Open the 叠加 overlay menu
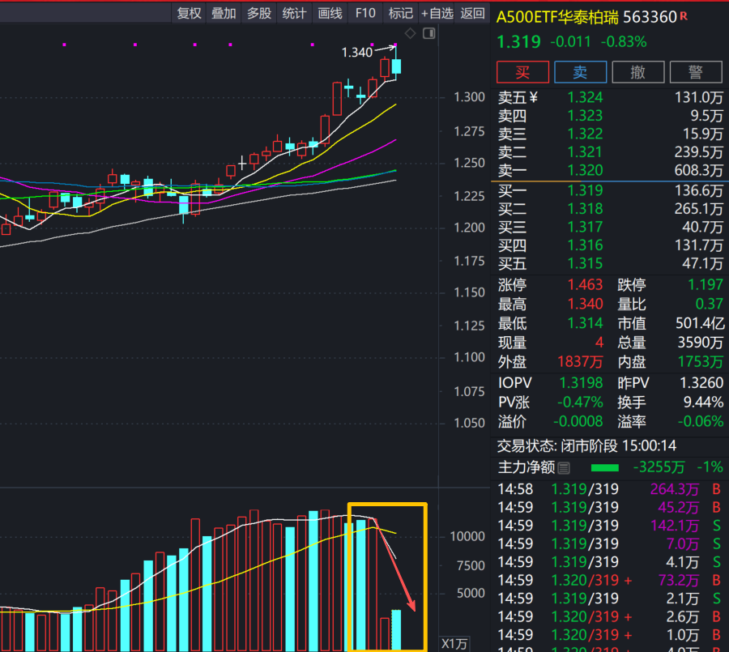Viewport: 729px width, 652px height. tap(224, 13)
